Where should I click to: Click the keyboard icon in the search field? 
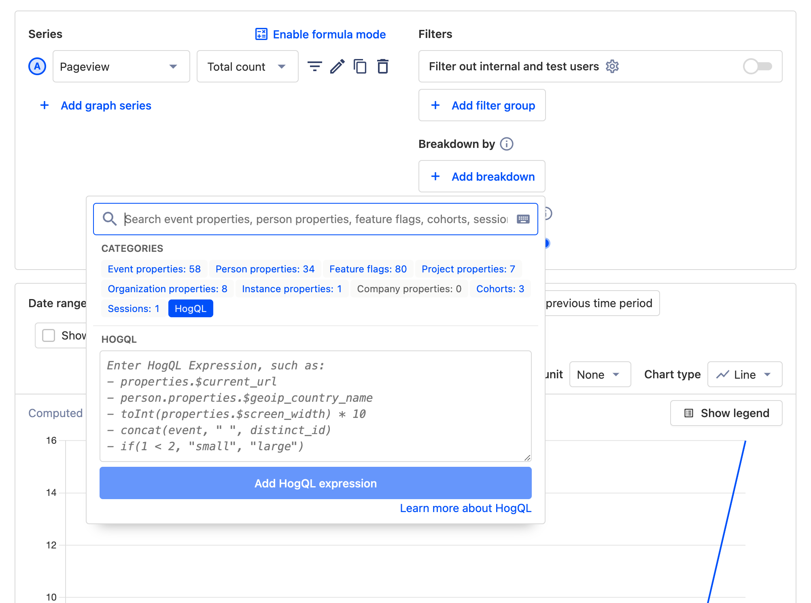[x=523, y=219]
